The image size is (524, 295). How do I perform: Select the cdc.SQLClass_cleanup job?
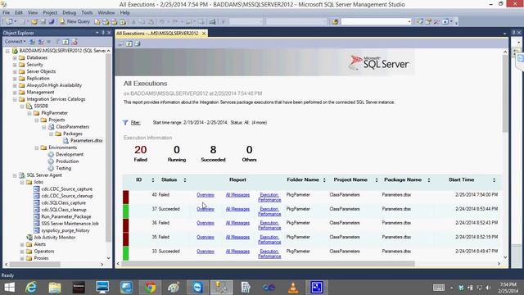tap(64, 210)
